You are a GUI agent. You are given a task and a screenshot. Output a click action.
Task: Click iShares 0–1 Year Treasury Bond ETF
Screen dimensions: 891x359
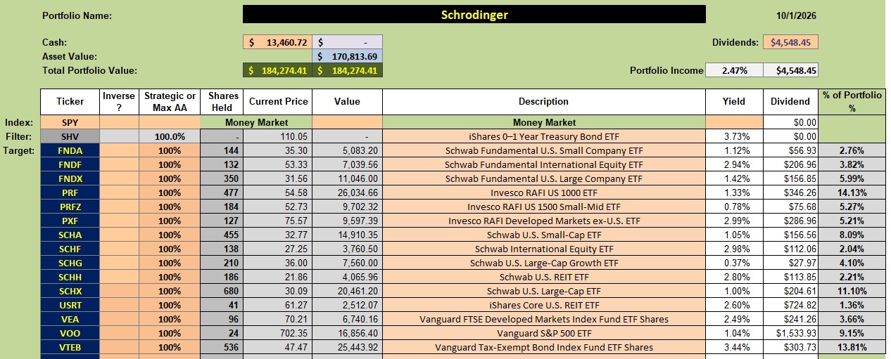(544, 136)
